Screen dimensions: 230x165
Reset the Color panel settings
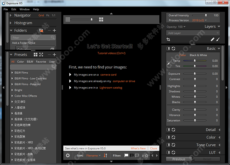[173, 137]
